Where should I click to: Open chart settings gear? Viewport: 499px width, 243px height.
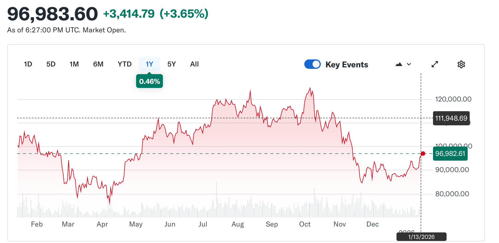461,64
